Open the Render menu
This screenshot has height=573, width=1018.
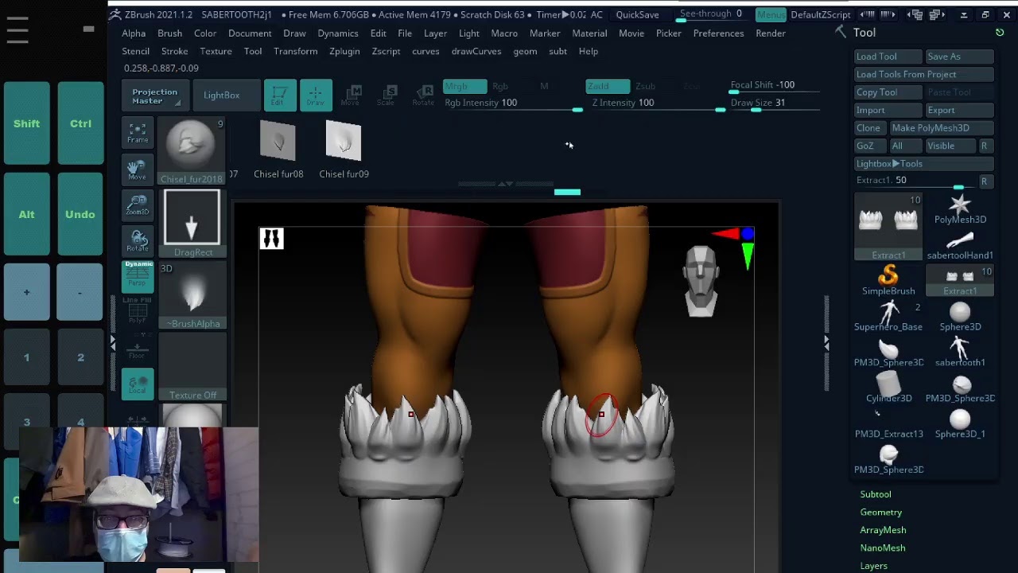[771, 33]
